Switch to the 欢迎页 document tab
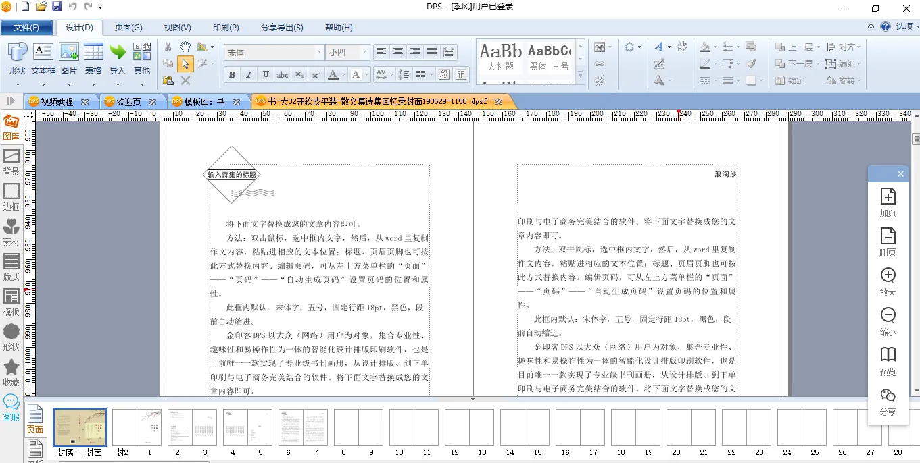This screenshot has height=463, width=920. [128, 102]
